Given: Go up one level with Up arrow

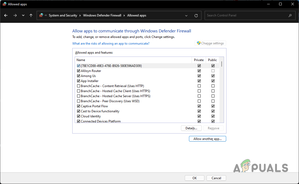Looking at the screenshot, I should pyautogui.click(x=31, y=15).
